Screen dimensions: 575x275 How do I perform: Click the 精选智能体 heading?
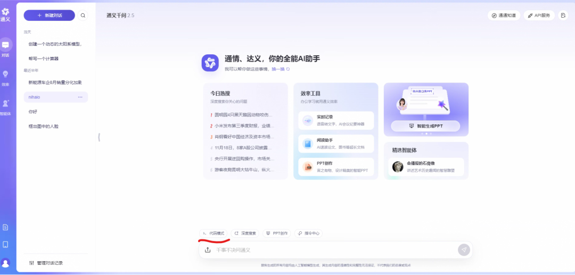tap(404, 150)
